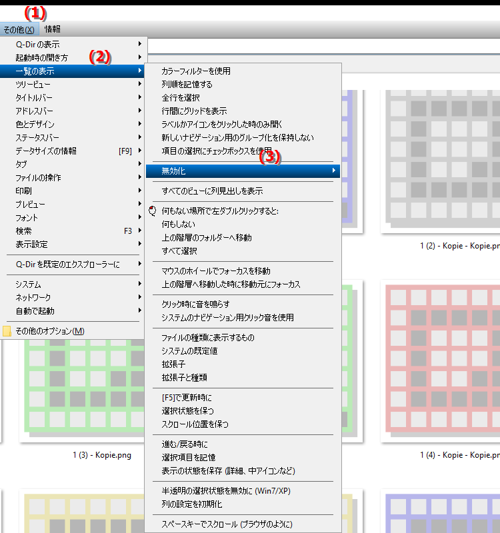Expand the Q-Dirを既定のエクスプローラーに submenu
500x533 pixels.
click(68, 265)
